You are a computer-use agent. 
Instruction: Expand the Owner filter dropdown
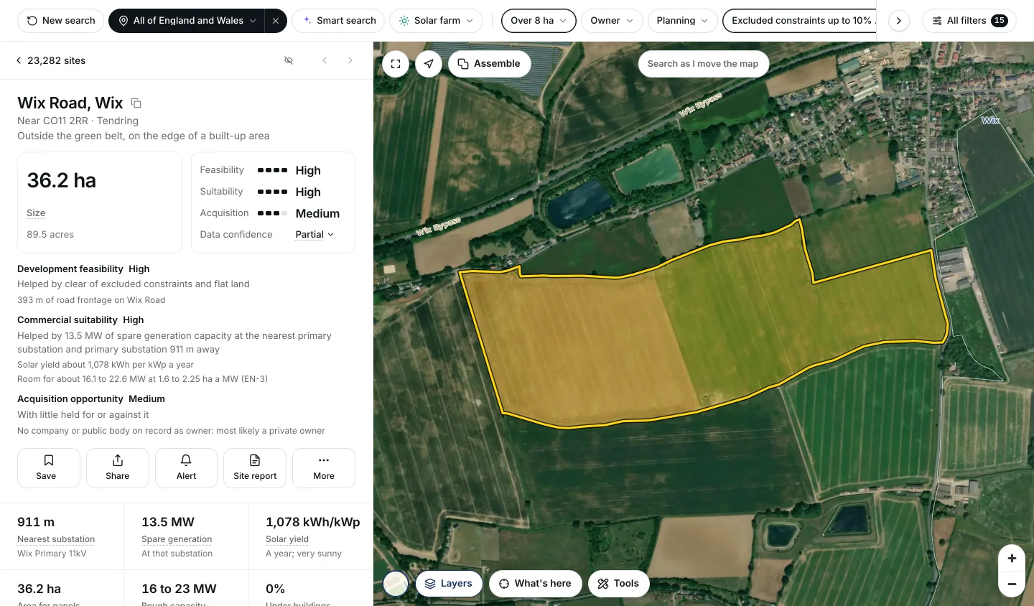pyautogui.click(x=612, y=21)
